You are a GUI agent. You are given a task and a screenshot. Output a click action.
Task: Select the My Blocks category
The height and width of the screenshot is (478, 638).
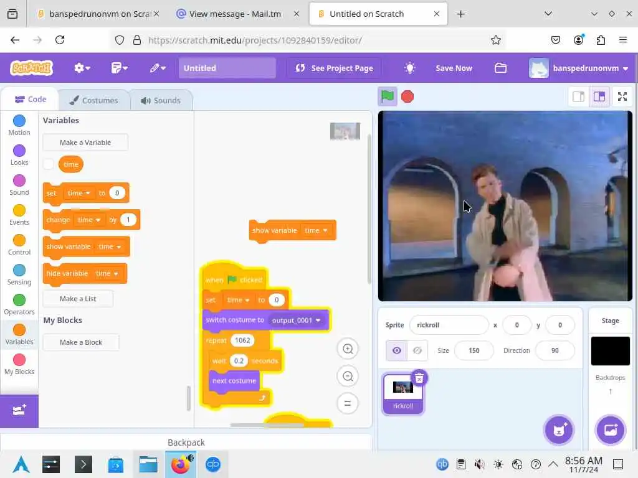coord(19,364)
